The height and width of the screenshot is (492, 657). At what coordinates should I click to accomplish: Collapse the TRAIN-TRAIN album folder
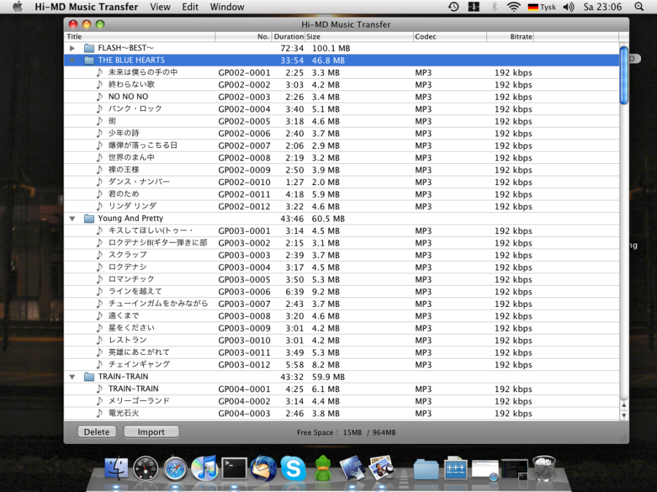coord(72,377)
